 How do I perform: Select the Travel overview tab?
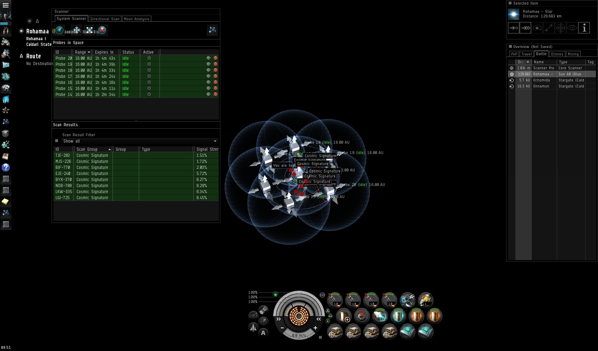(526, 54)
